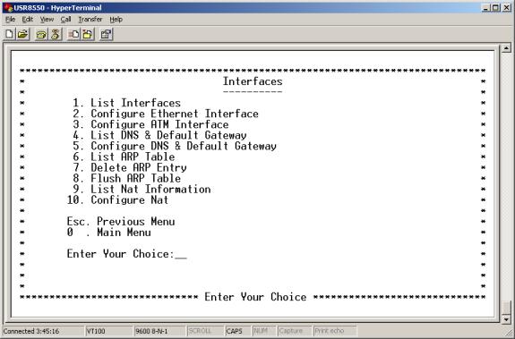Open the Edit menu
The image size is (515, 339).
click(27, 20)
